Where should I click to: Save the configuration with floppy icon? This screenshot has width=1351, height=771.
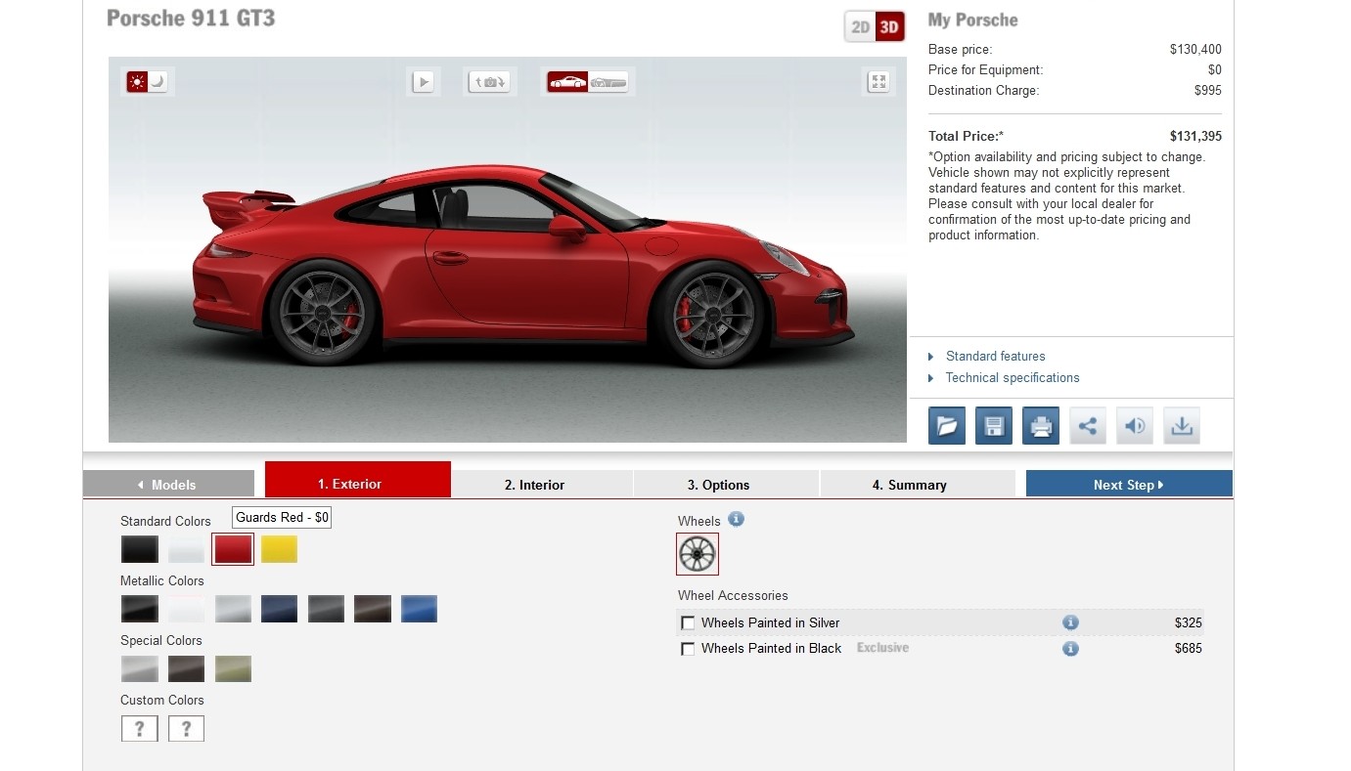(x=994, y=426)
